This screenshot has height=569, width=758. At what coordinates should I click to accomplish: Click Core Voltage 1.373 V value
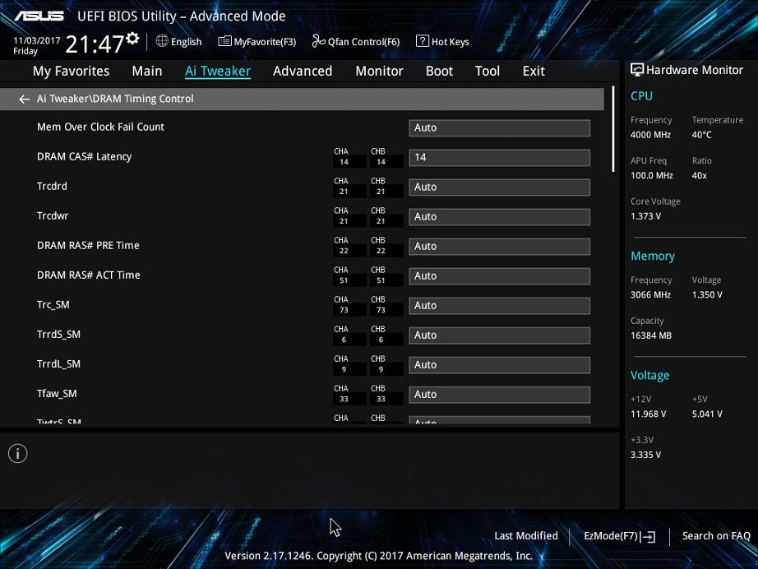tap(645, 216)
